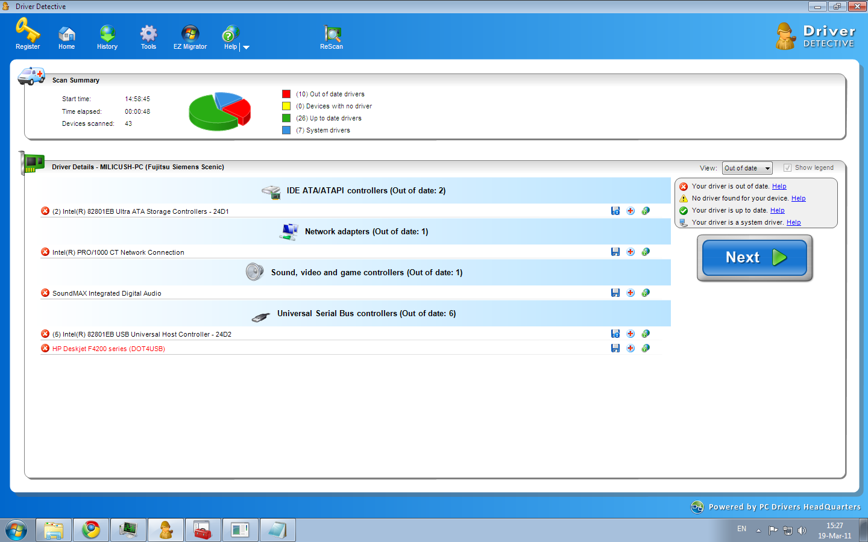
Task: Select the Intel 82801EB USB Universal Host Controller row
Action: [351, 334]
